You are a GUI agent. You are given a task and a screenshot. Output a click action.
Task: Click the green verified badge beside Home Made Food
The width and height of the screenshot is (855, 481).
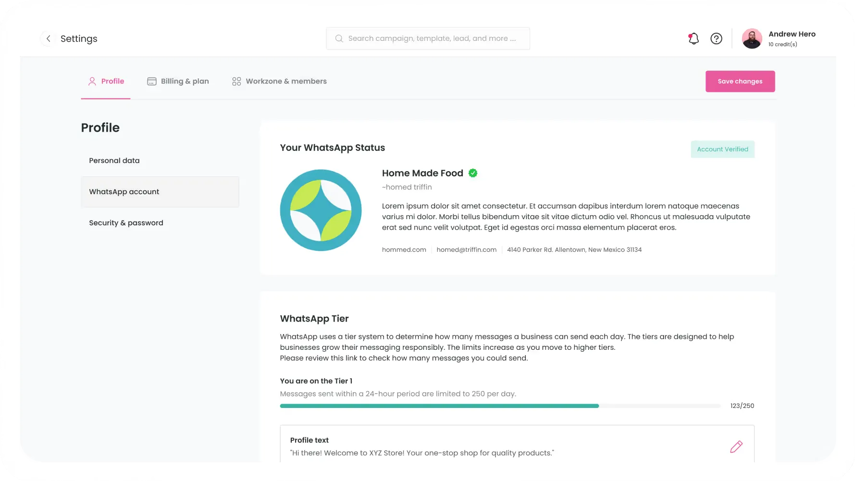point(473,173)
